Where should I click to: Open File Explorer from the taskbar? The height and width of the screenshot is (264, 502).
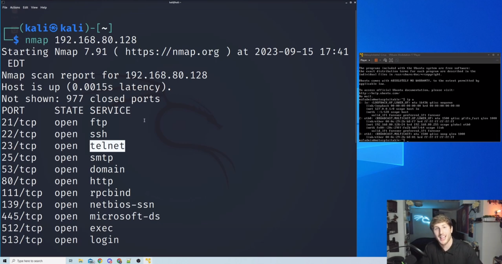[x=80, y=261]
